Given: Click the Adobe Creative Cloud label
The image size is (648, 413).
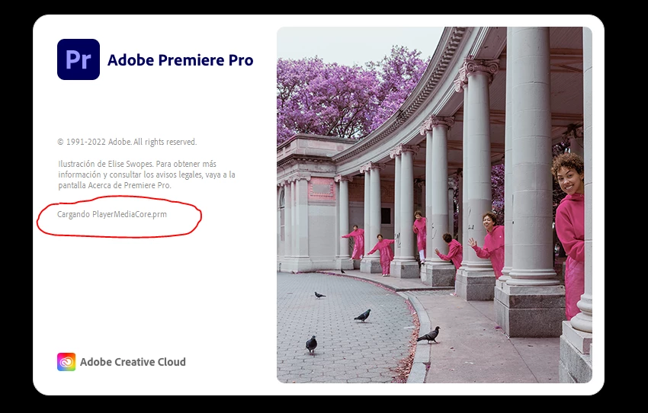Looking at the screenshot, I should point(133,362).
